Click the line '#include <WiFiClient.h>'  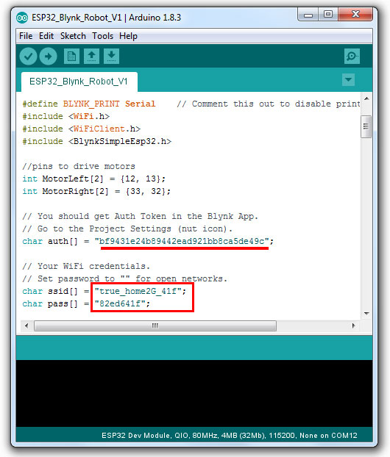[x=82, y=129]
